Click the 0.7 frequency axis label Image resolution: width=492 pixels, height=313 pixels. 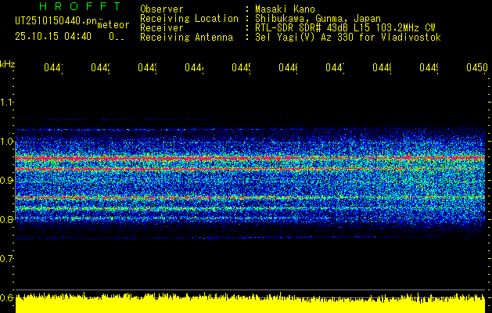[x=6, y=258]
